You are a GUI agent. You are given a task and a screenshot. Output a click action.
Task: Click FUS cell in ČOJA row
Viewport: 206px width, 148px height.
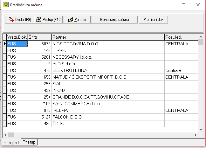17,124
